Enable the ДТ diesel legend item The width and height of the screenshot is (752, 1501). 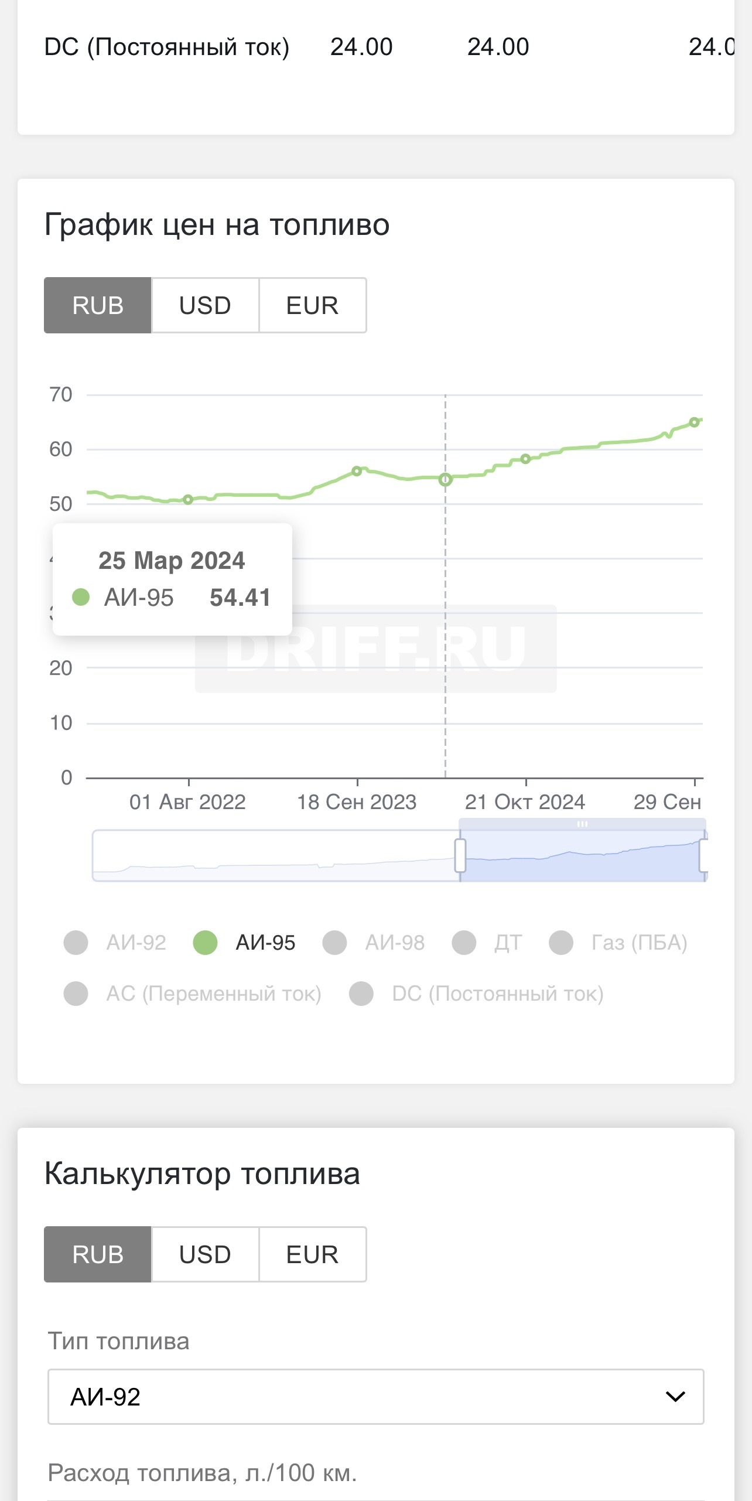click(464, 943)
